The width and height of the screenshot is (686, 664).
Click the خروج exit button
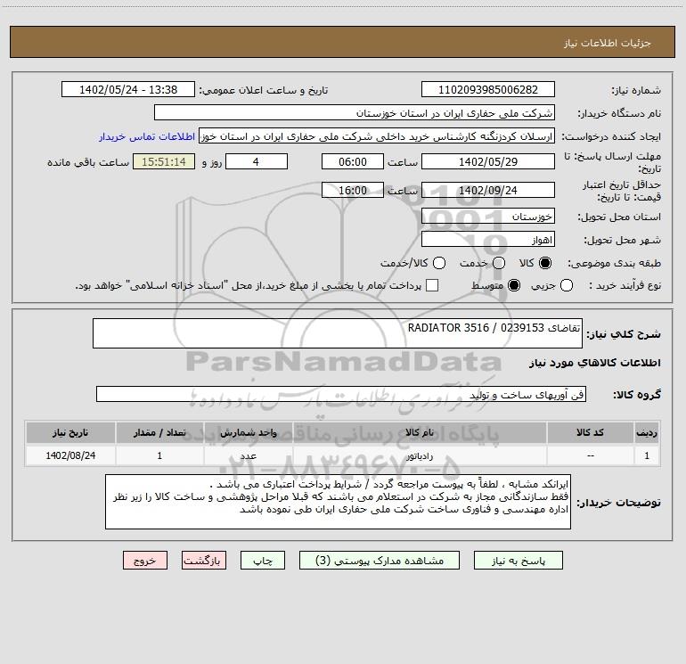[x=145, y=561]
